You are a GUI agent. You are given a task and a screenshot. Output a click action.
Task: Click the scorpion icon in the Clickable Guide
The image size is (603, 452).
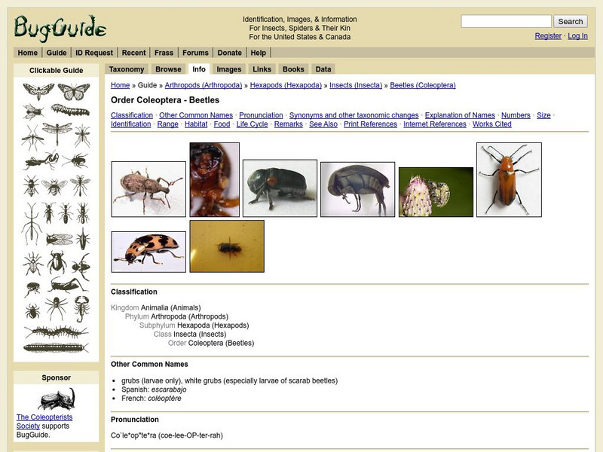[82, 307]
